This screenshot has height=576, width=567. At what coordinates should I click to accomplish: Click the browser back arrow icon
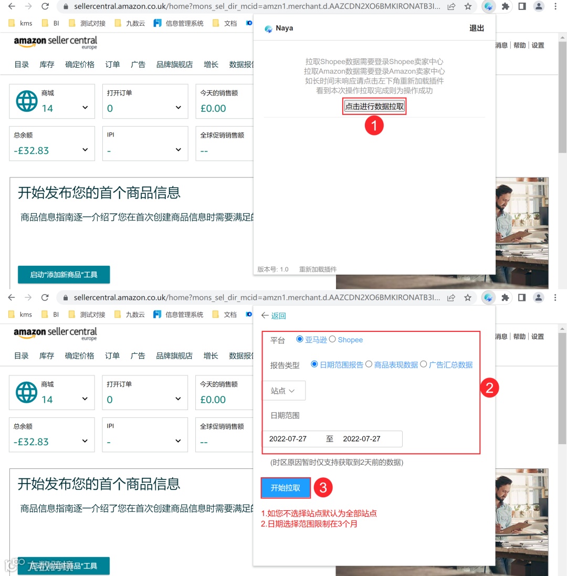pyautogui.click(x=11, y=6)
